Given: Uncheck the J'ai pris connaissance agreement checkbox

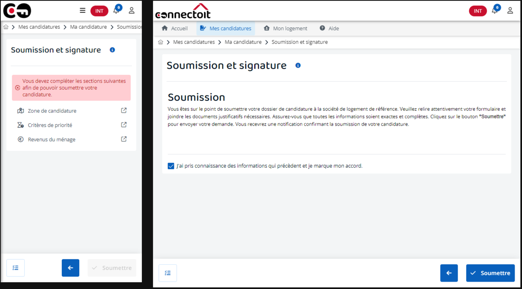Looking at the screenshot, I should [x=171, y=166].
